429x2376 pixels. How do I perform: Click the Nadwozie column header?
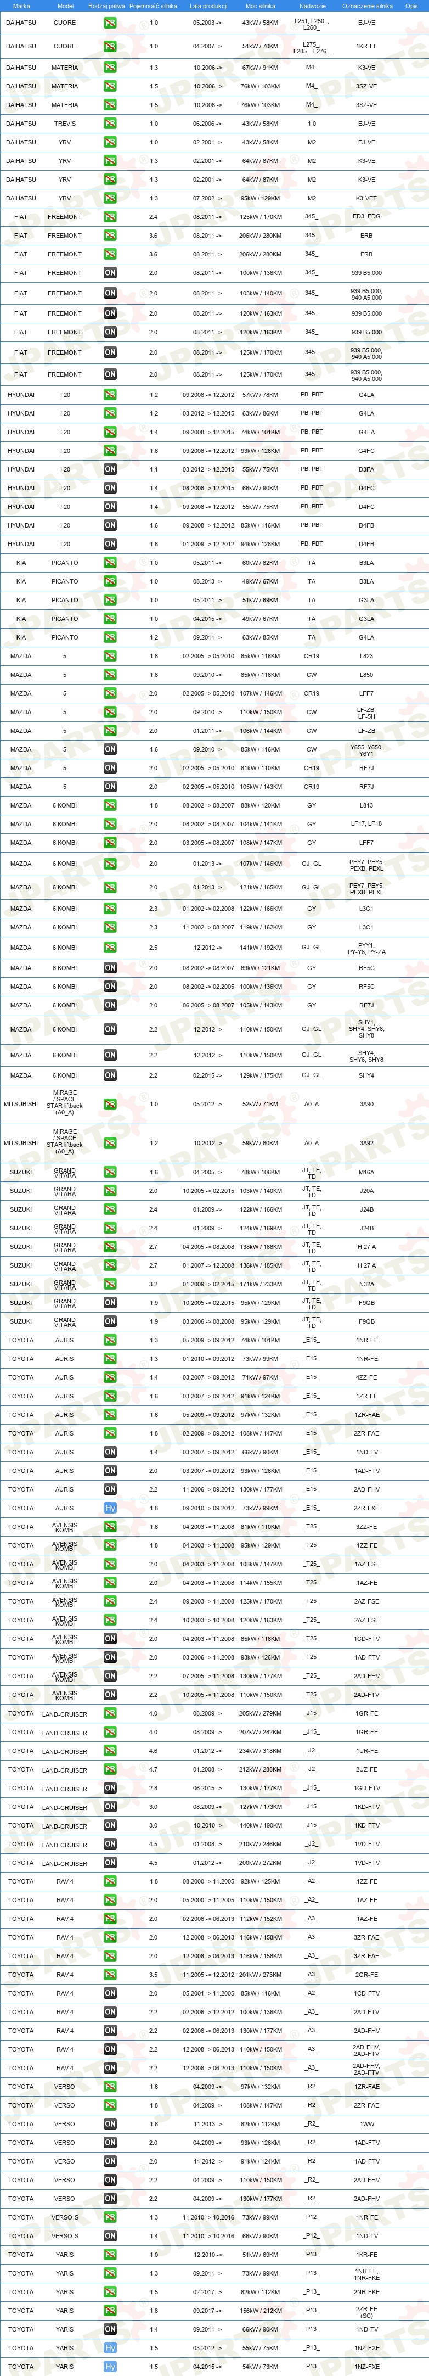click(x=313, y=5)
